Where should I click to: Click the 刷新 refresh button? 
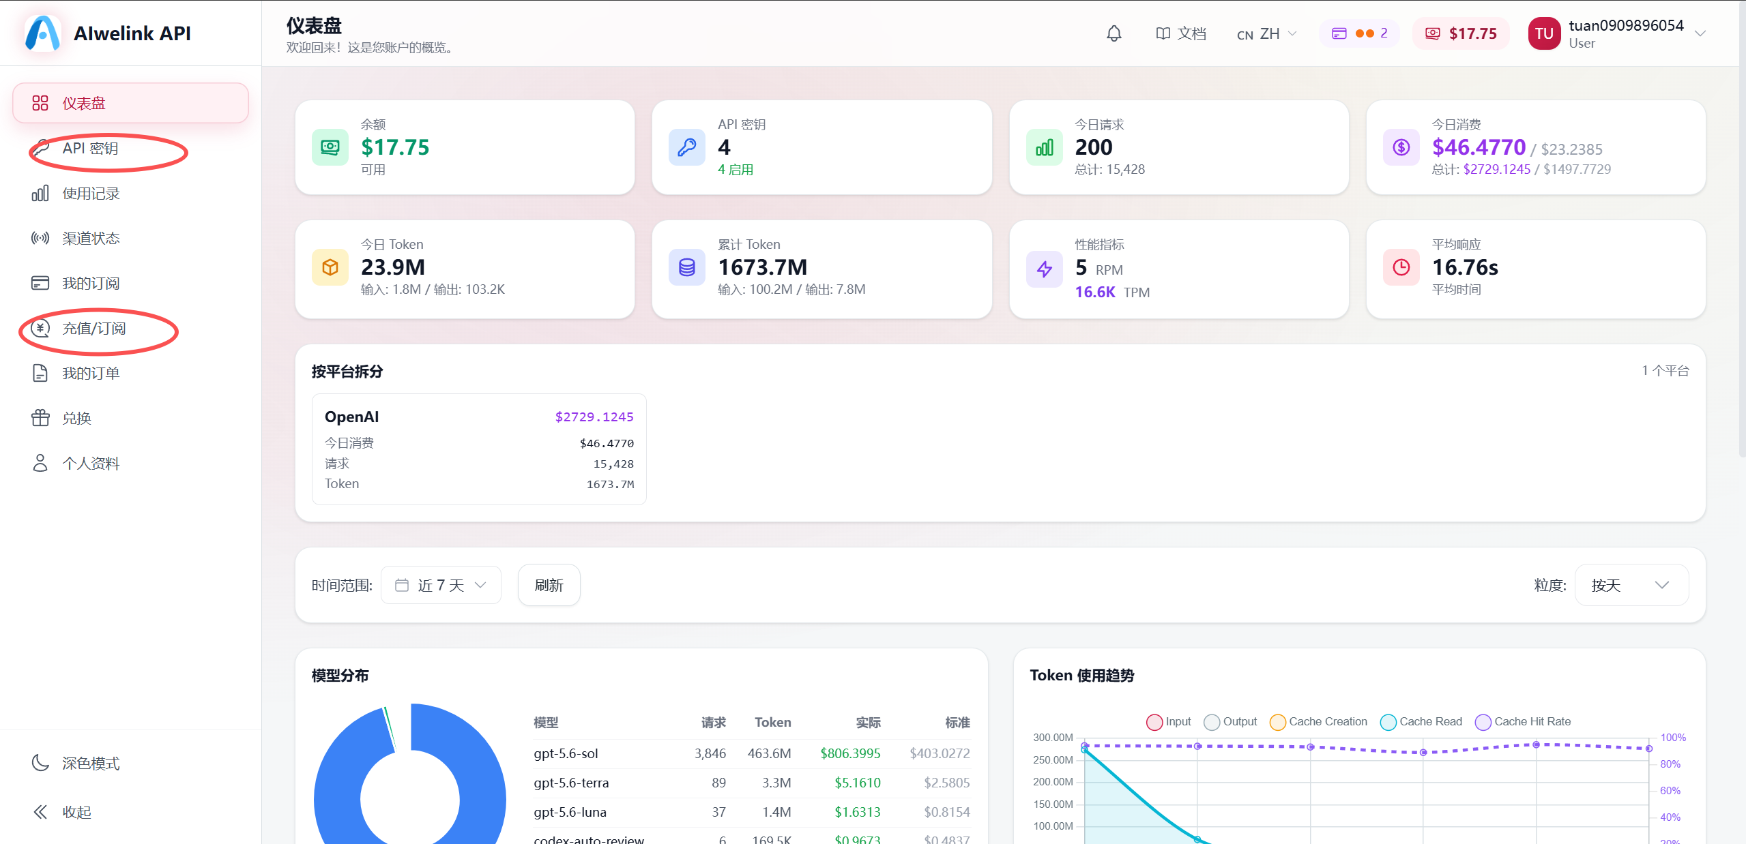tap(549, 585)
